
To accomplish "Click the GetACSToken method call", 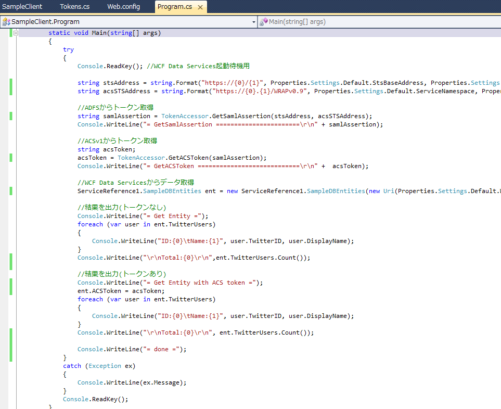I will pyautogui.click(x=189, y=158).
